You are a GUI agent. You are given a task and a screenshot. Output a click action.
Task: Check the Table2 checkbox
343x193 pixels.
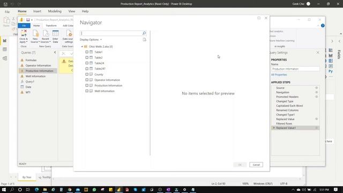pos(87,57)
